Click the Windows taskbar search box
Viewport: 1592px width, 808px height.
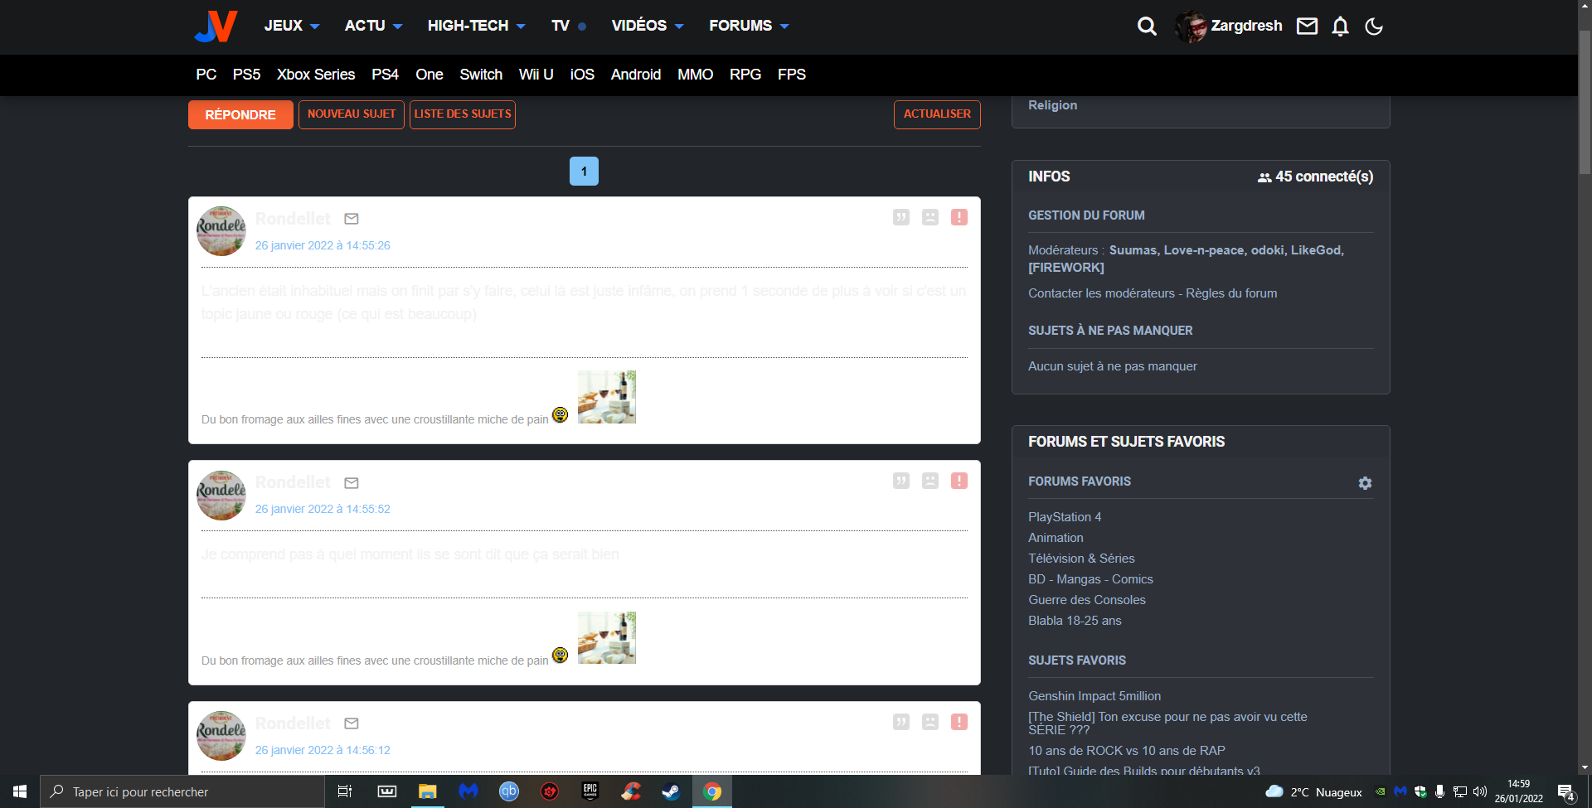click(x=182, y=791)
